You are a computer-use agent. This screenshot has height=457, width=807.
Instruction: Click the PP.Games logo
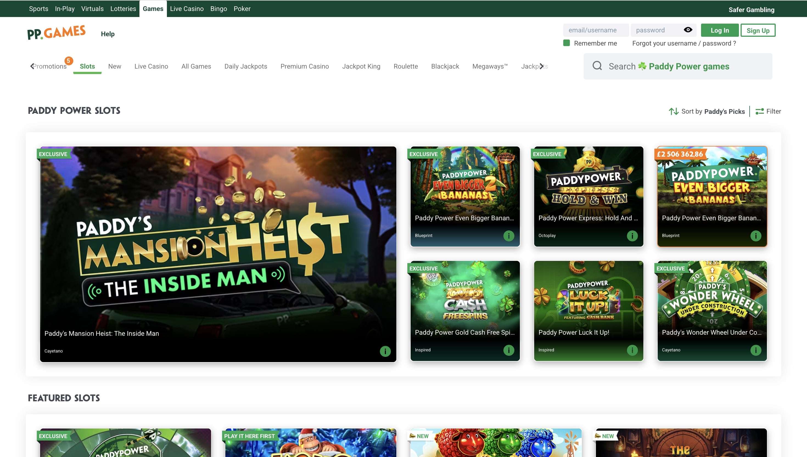click(x=56, y=32)
